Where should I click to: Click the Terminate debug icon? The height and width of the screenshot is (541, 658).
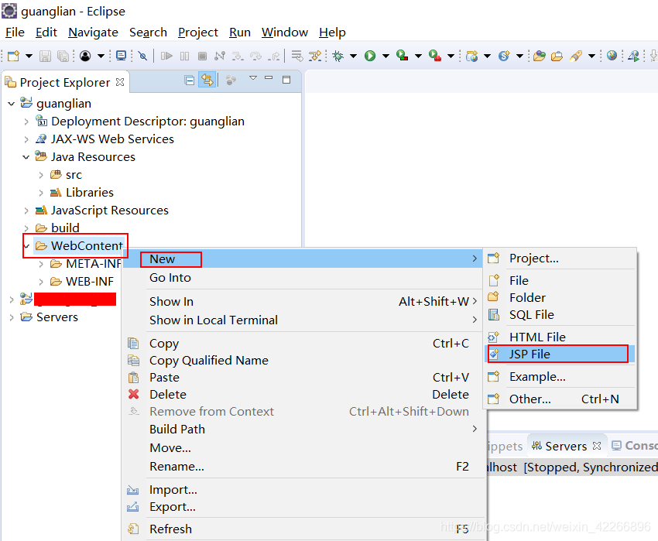[202, 56]
